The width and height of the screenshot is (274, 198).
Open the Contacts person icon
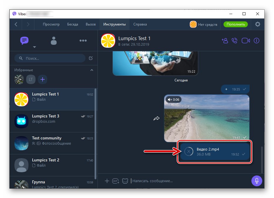[x=54, y=41]
